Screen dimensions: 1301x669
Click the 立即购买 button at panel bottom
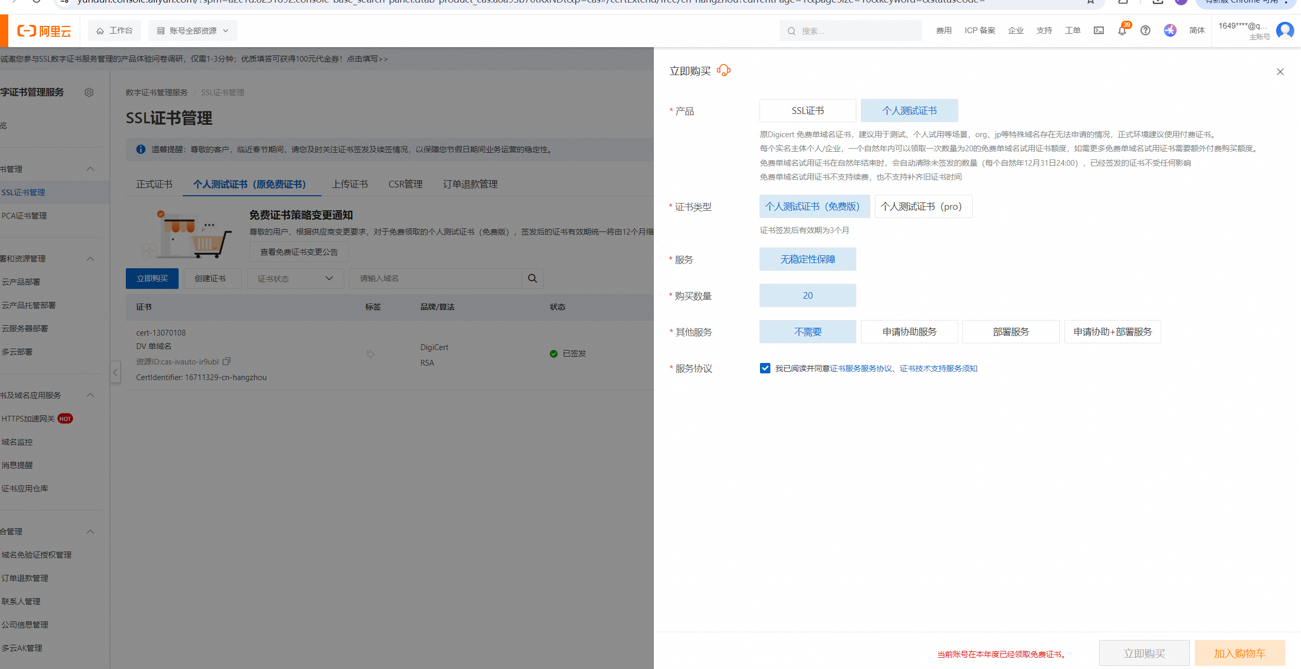[1144, 653]
